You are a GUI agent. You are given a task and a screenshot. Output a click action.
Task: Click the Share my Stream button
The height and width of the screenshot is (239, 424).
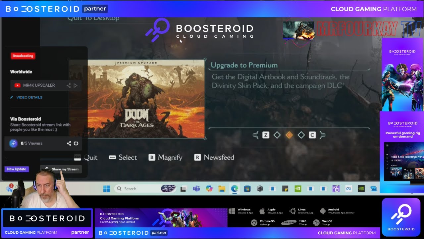pyautogui.click(x=61, y=169)
